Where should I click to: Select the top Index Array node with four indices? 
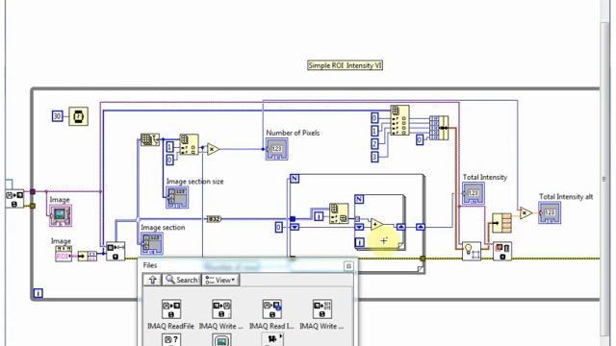[400, 120]
